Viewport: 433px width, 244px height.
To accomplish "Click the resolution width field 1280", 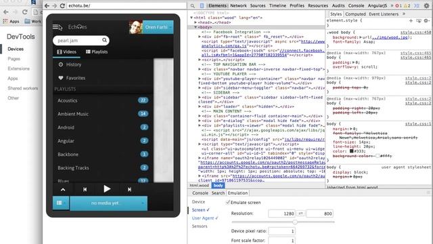I will (x=281, y=213).
